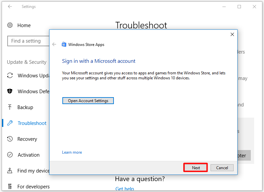The height and width of the screenshot is (192, 264).
Task: Click the 'Sign in with a Microsoft account' heading
Action: point(98,61)
